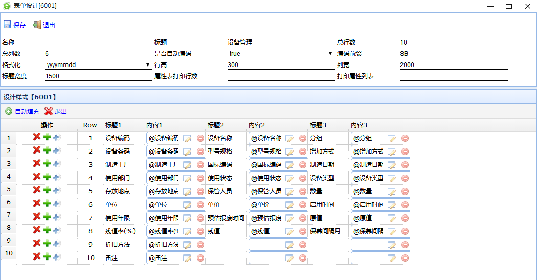This screenshot has width=537, height=280.
Task: Click the blue puzzle-piece insert icon in row 5
Action: 57,190
